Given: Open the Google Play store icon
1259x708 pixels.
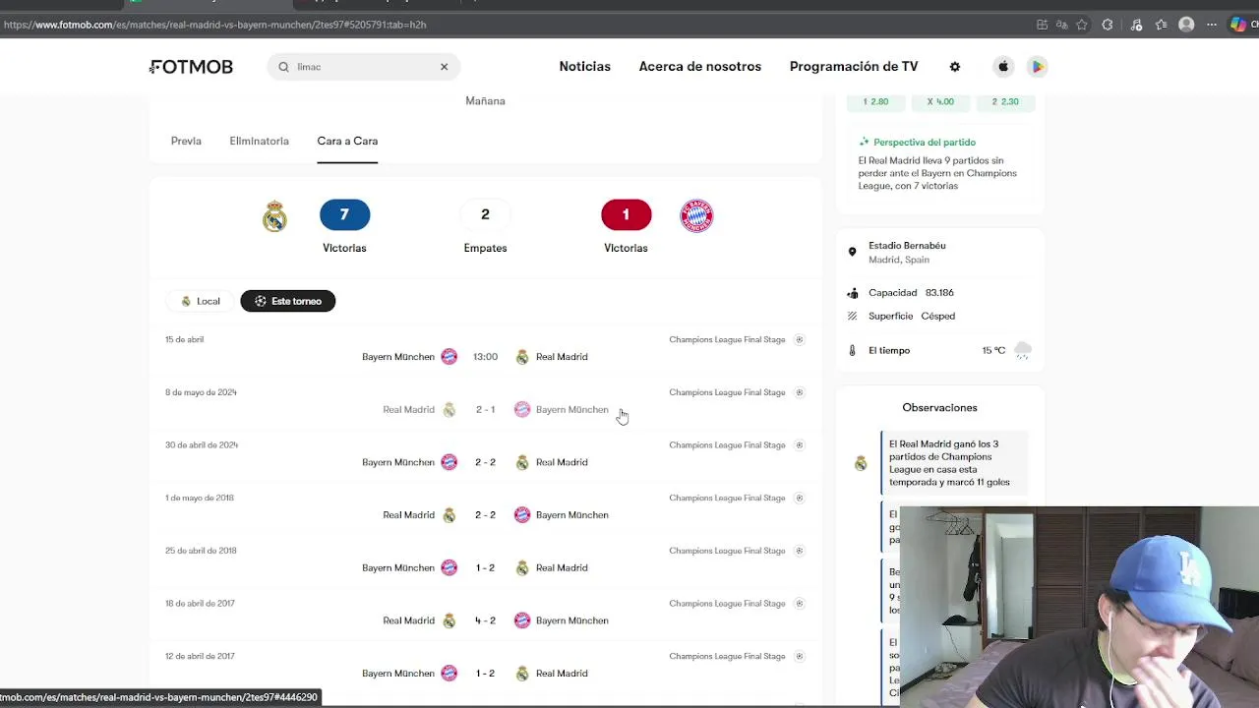Looking at the screenshot, I should pyautogui.click(x=1037, y=67).
